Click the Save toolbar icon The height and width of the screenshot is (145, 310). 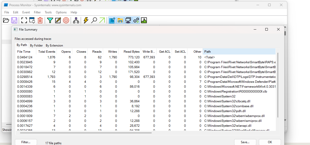click(14, 20)
